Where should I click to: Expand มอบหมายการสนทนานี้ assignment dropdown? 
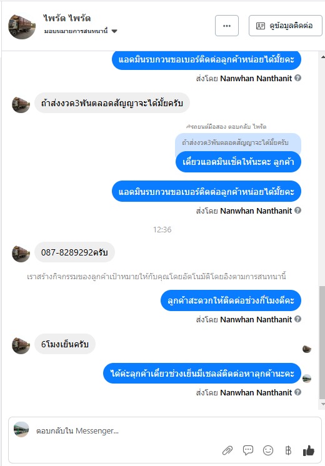click(81, 31)
